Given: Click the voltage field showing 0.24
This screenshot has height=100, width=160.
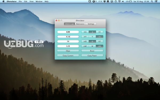Looking at the screenshot, I should pyautogui.click(x=68, y=37).
